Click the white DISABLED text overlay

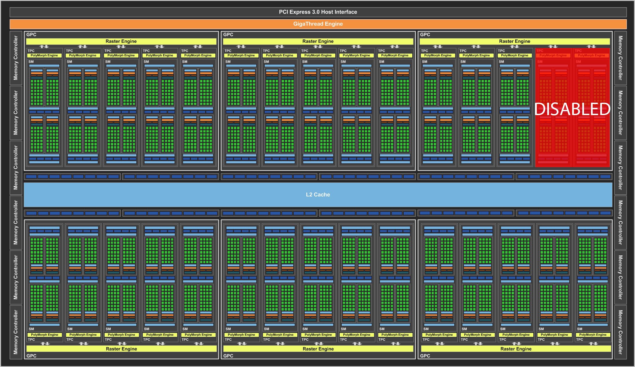[572, 109]
